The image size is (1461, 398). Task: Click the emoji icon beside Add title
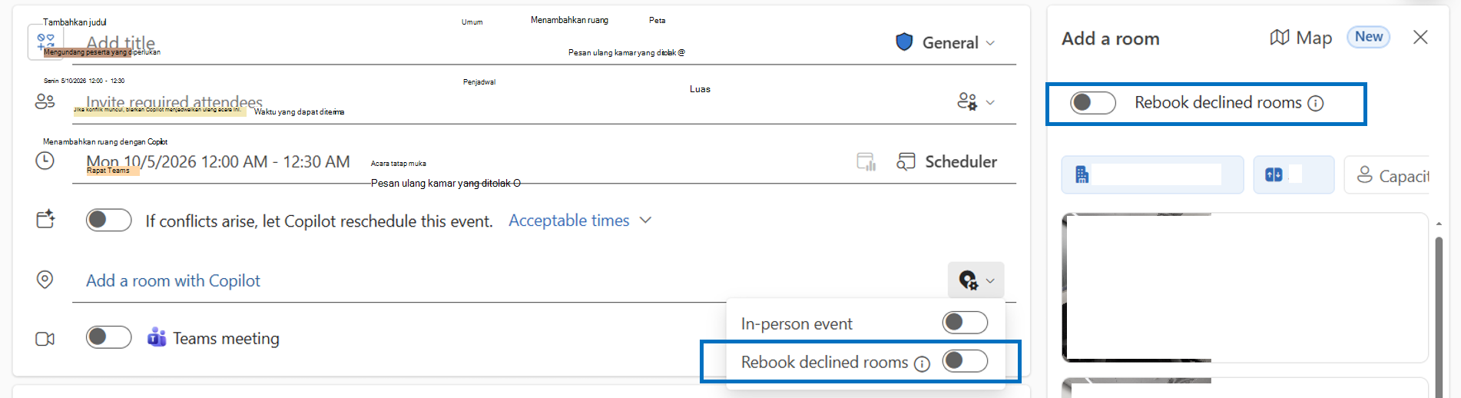46,42
